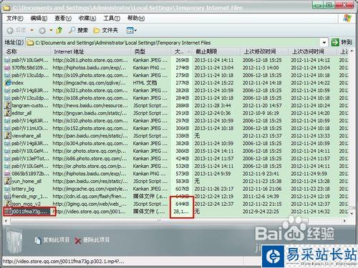The height and width of the screenshot is (268, 358).
Task: Sort by last modified (上次修改时间) column header
Action: [x=264, y=51]
